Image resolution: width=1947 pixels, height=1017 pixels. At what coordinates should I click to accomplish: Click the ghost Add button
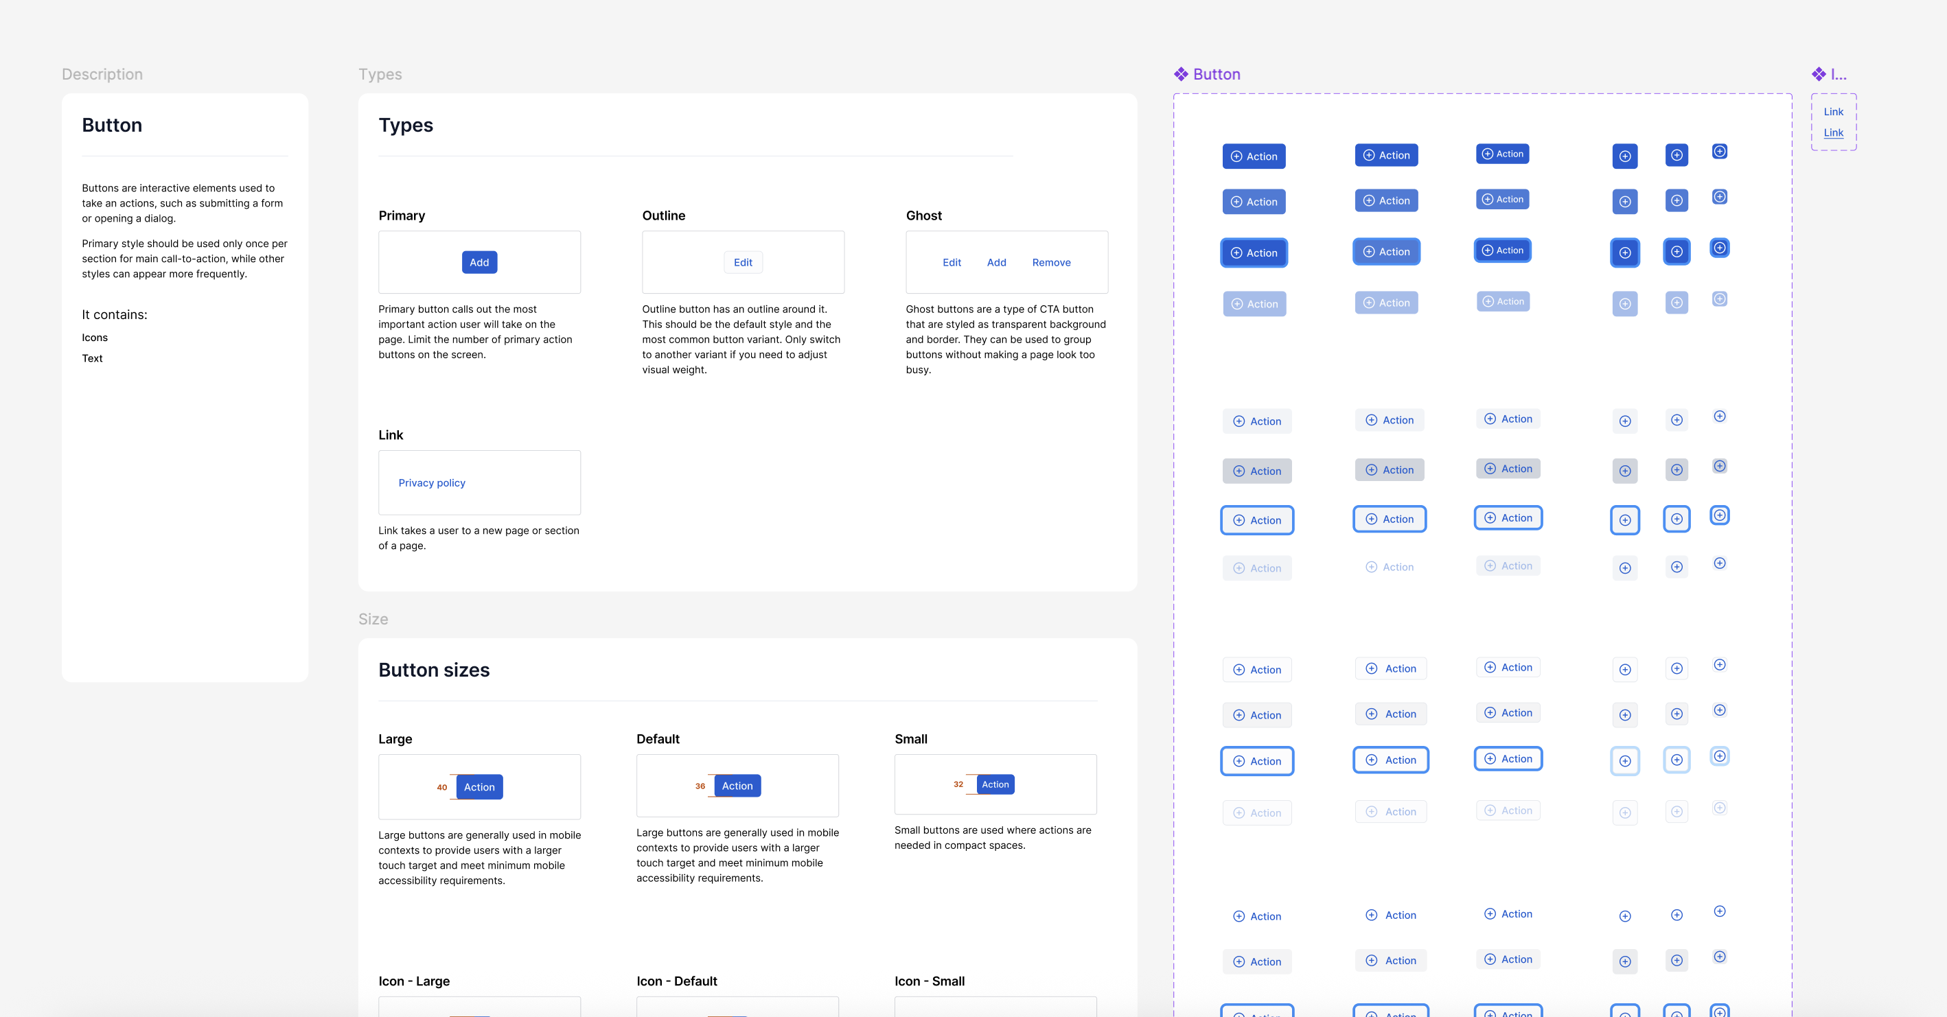(996, 262)
